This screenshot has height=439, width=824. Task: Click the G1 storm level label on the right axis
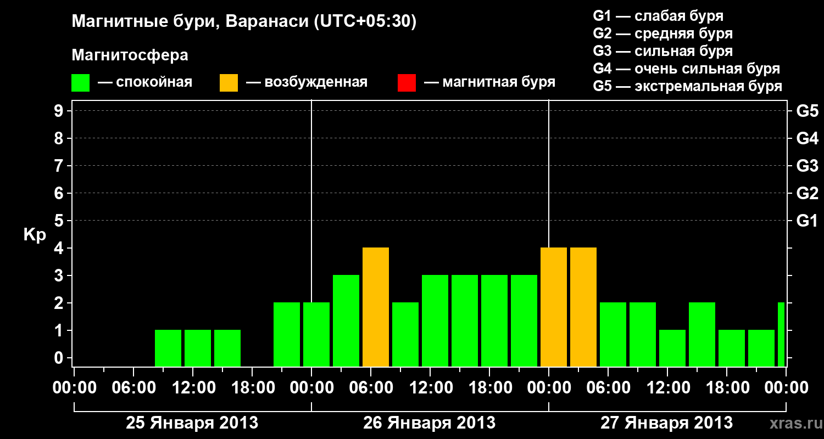coord(808,221)
